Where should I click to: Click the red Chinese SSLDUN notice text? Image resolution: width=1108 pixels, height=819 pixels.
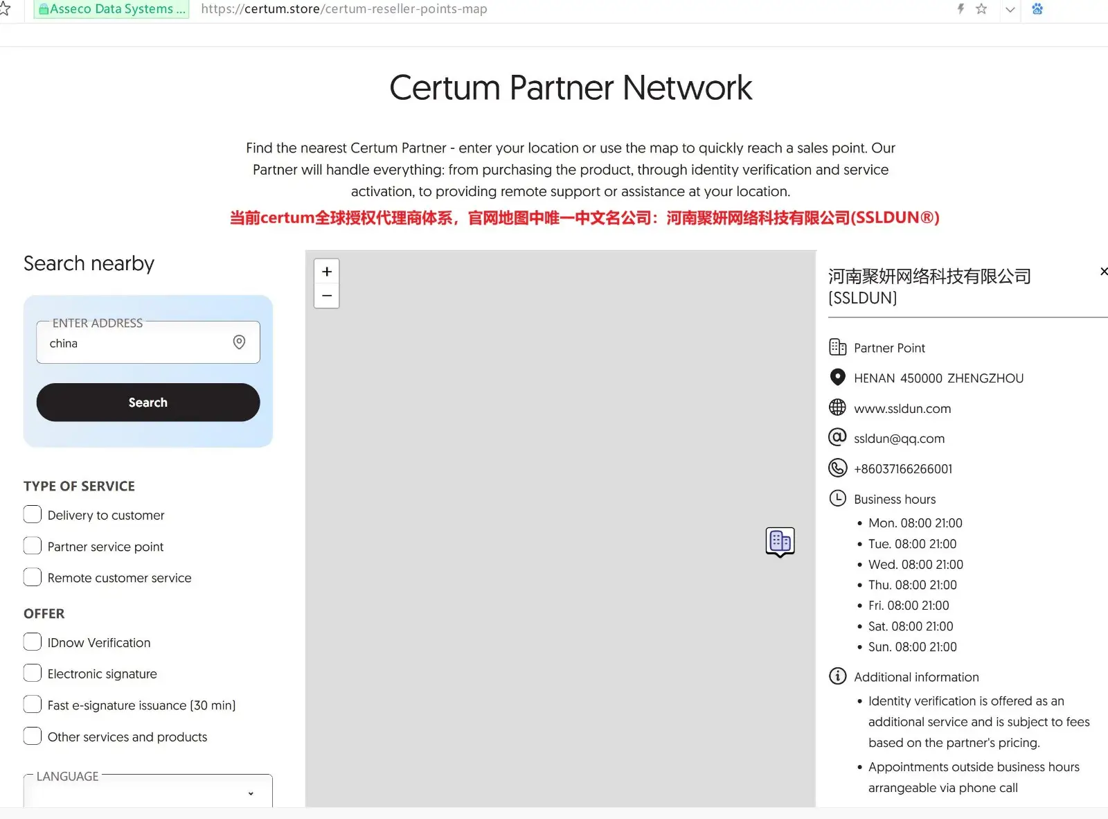584,218
